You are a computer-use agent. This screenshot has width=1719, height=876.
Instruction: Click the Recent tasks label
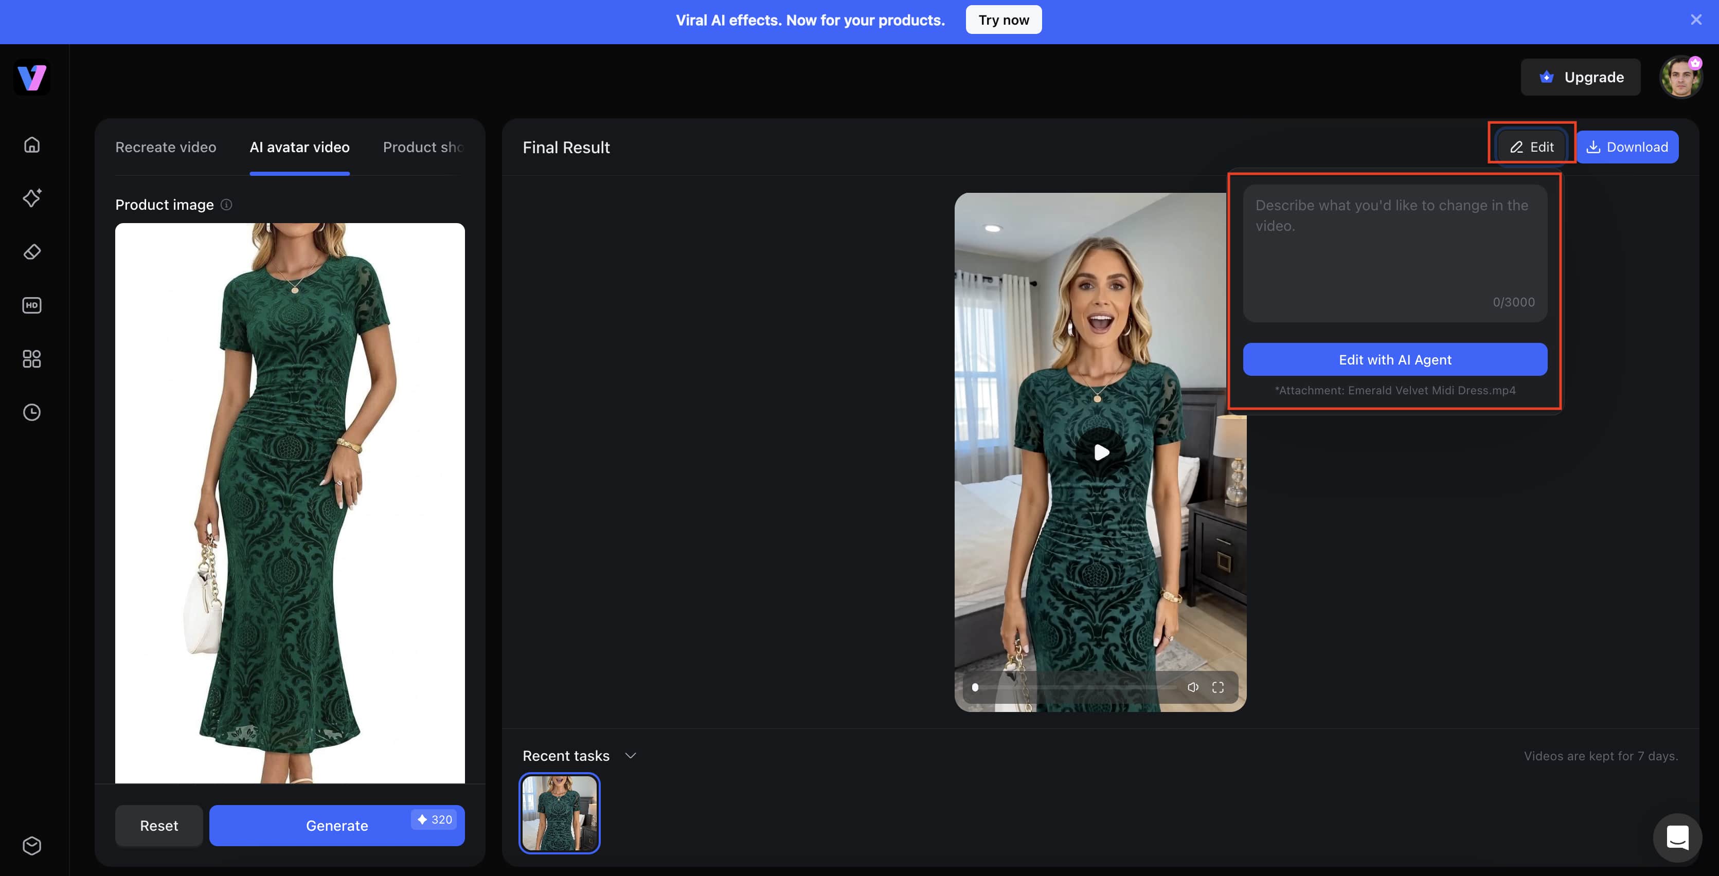(566, 755)
